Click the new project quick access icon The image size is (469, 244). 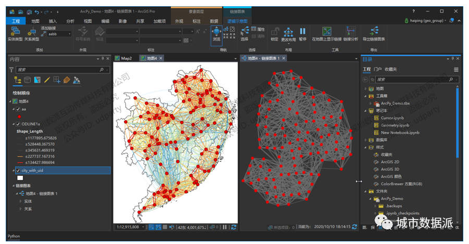coord(12,11)
